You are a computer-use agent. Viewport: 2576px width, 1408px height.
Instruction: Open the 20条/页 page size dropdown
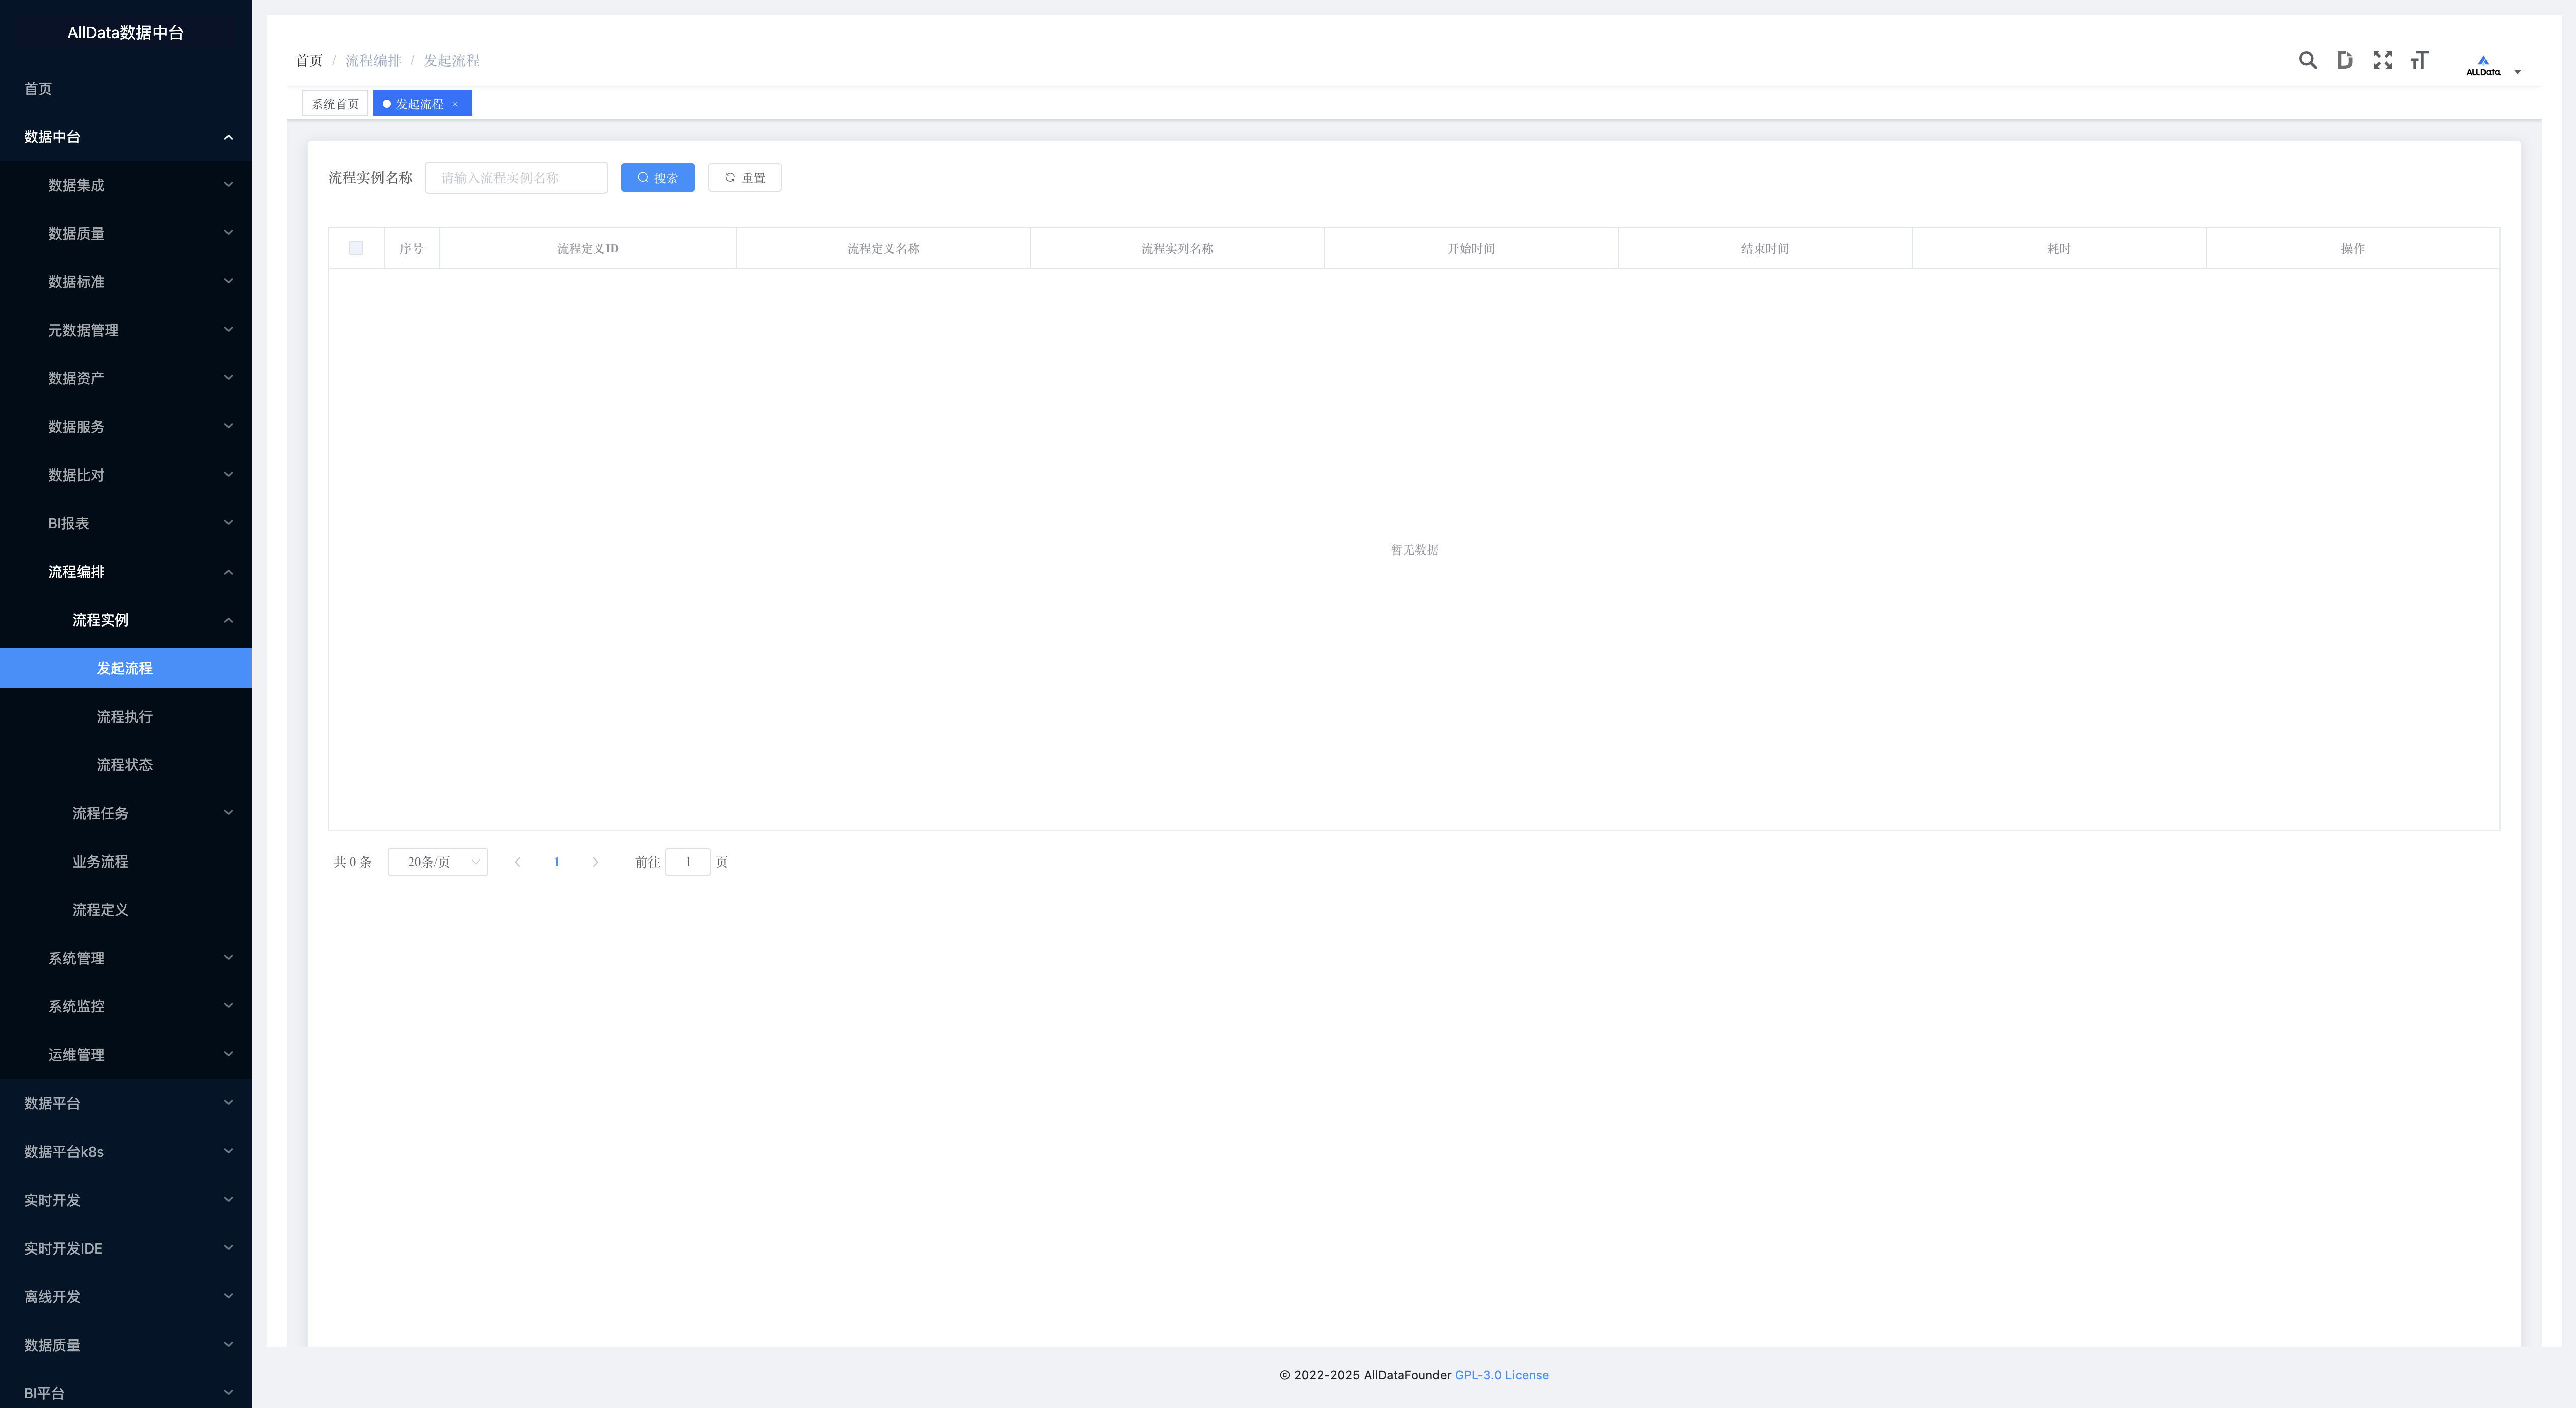pos(437,862)
